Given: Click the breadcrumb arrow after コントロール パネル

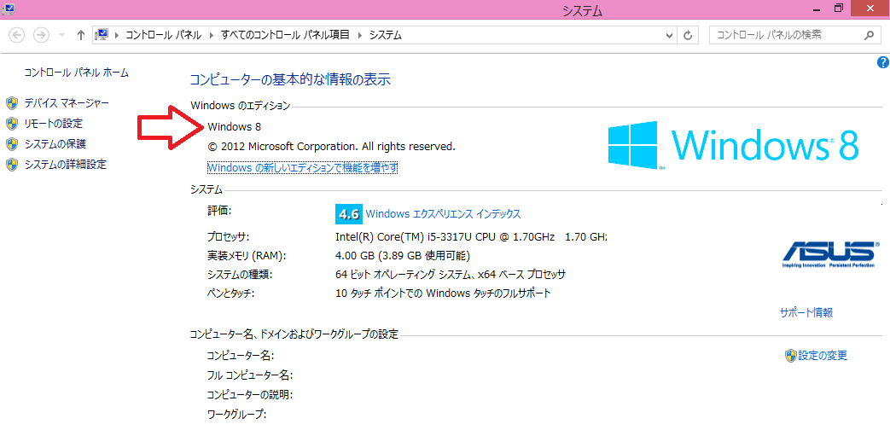Looking at the screenshot, I should [211, 35].
